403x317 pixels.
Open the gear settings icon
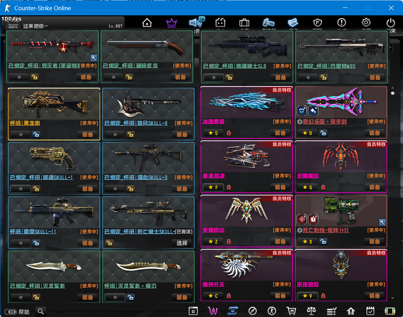(366, 22)
